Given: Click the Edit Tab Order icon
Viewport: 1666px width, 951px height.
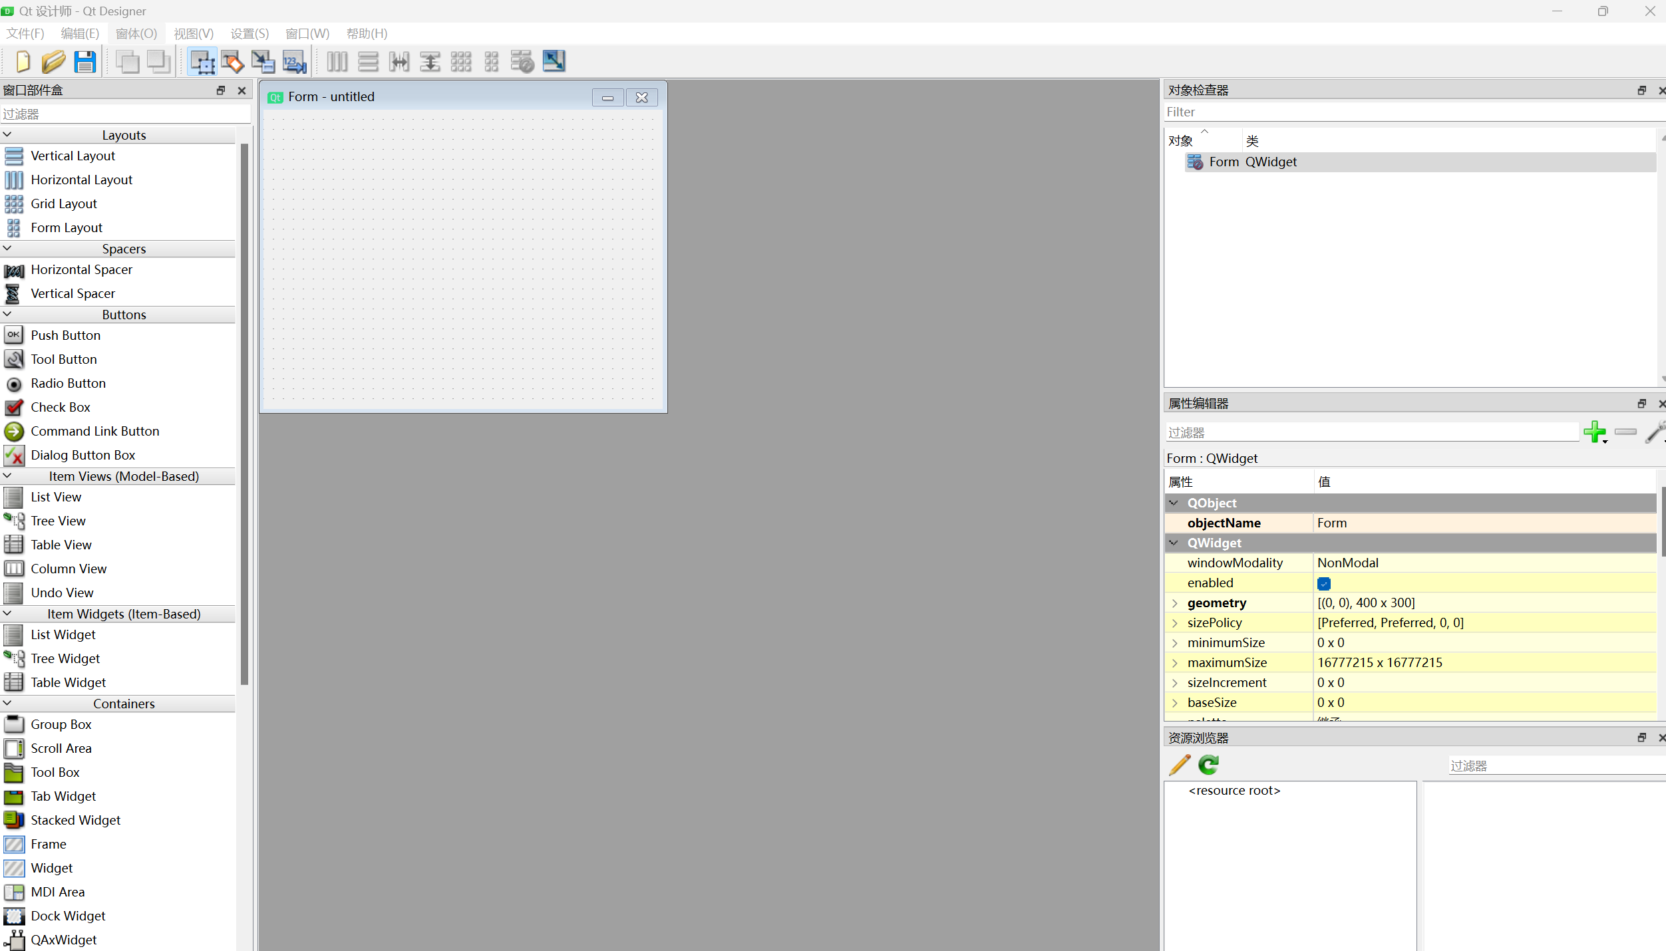Looking at the screenshot, I should tap(294, 62).
